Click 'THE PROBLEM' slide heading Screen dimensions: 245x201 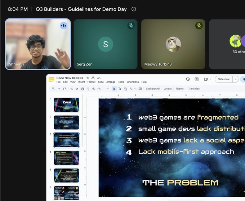tap(180, 183)
